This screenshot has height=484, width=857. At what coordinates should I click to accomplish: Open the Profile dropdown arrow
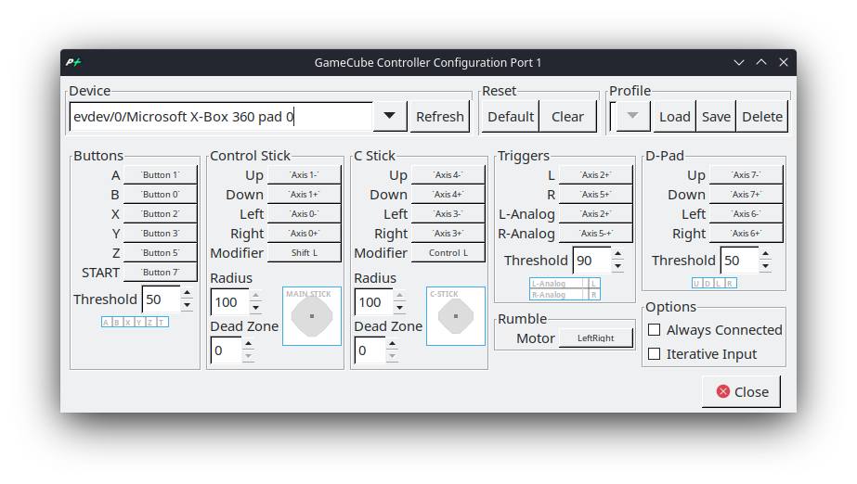click(x=632, y=116)
